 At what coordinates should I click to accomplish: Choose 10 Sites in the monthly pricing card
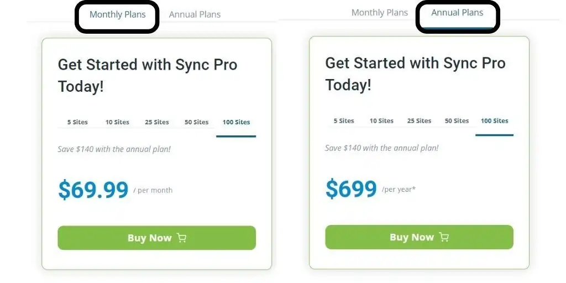(x=117, y=122)
